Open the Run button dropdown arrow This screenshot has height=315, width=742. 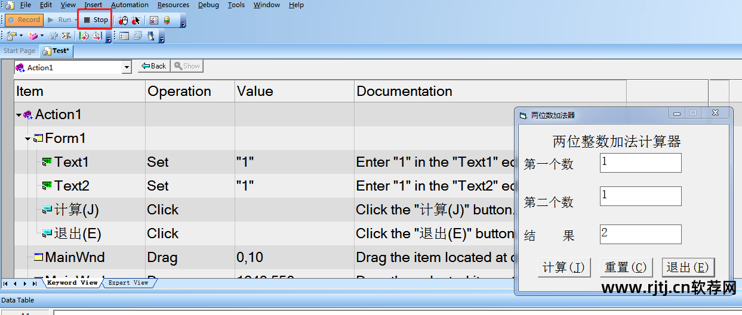(x=76, y=20)
